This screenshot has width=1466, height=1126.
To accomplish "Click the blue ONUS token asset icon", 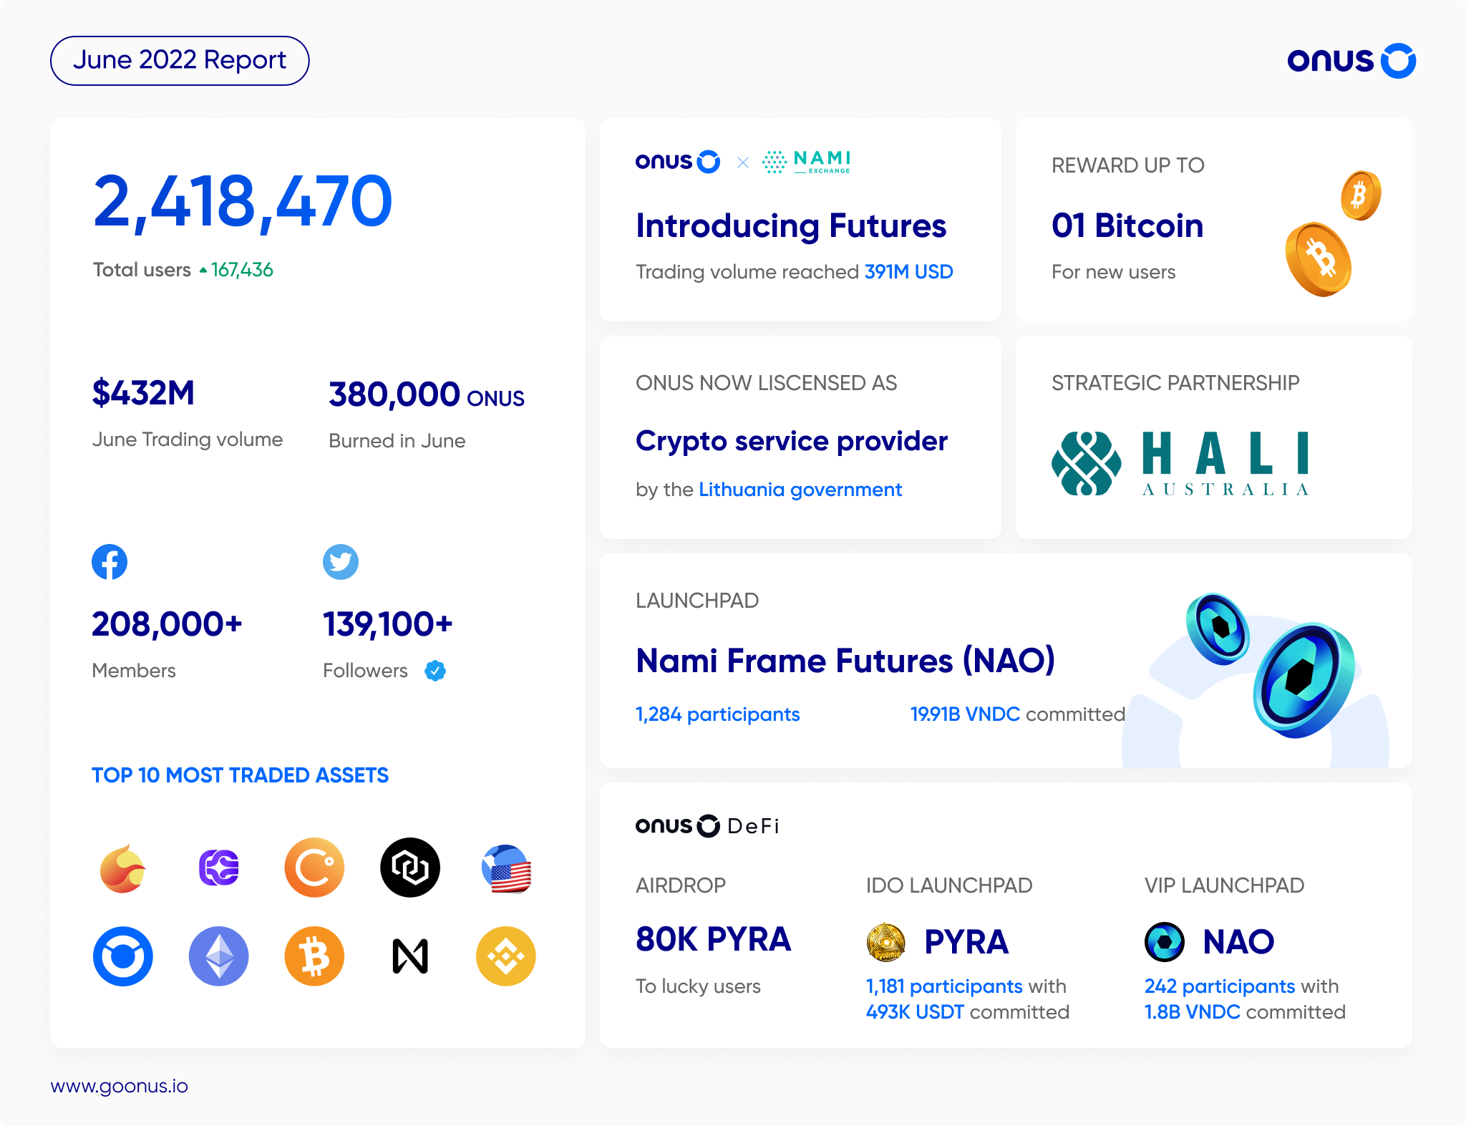I will [x=123, y=956].
